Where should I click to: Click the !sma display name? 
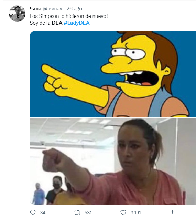[35, 9]
